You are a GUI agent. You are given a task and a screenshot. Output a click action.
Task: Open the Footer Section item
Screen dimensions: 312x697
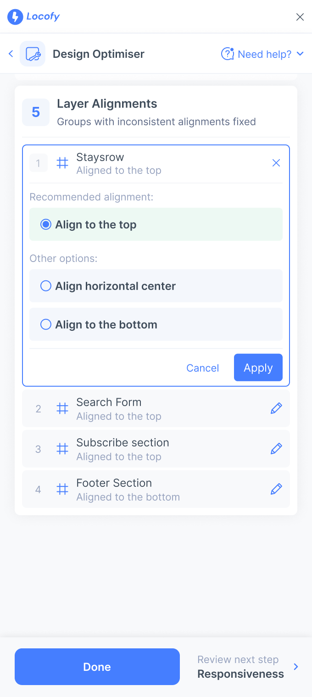156,489
